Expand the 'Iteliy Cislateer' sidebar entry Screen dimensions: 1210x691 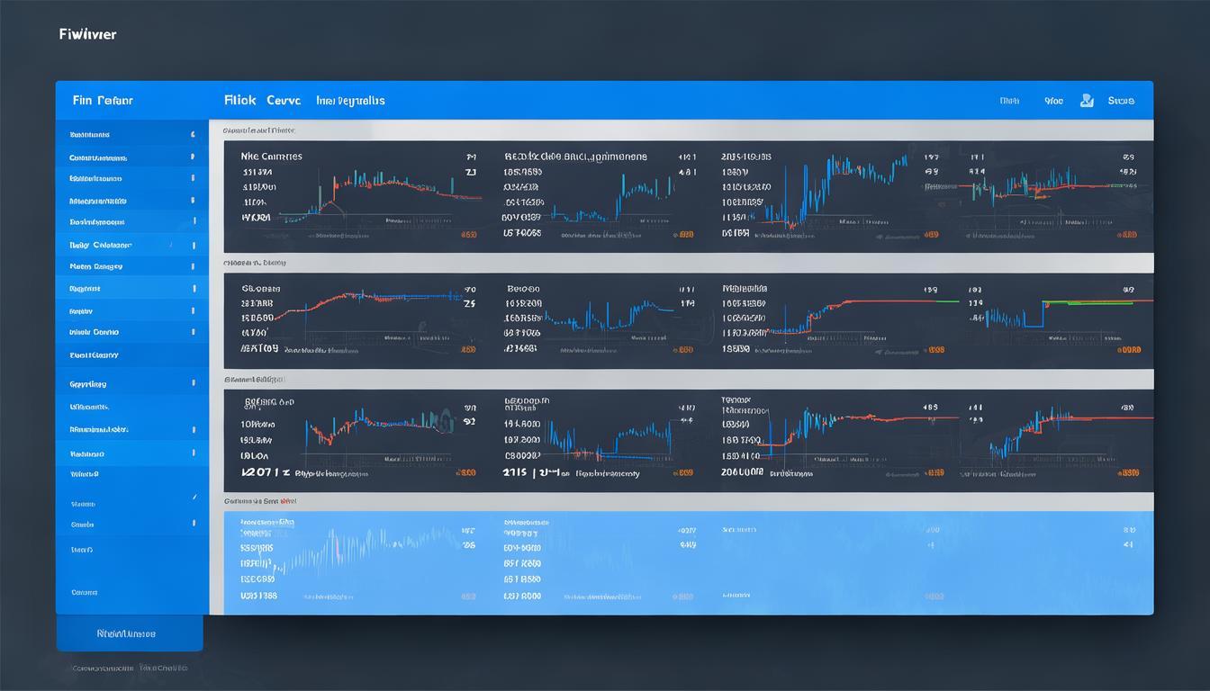pyautogui.click(x=100, y=245)
